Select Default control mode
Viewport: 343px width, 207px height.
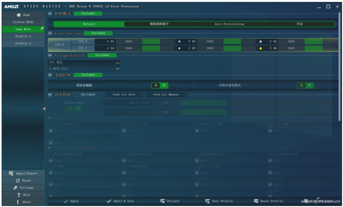[89, 24]
